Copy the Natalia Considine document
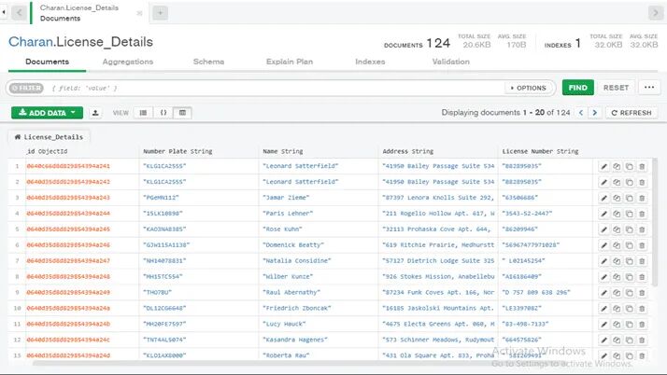667x375 pixels. [617, 261]
